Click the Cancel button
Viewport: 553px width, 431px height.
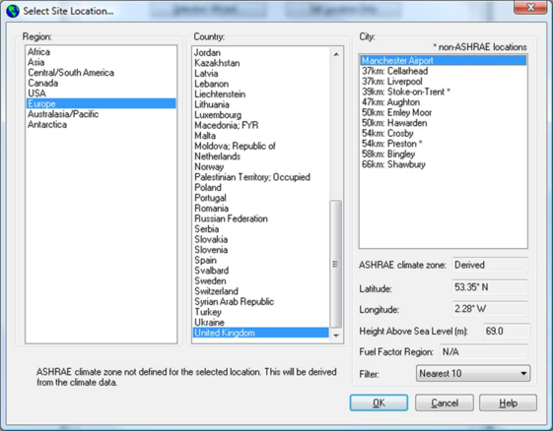coord(445,402)
